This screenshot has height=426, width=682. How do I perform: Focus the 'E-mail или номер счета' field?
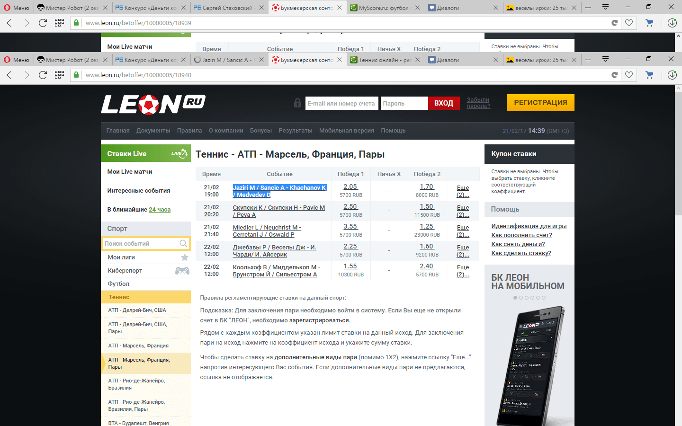pos(342,103)
